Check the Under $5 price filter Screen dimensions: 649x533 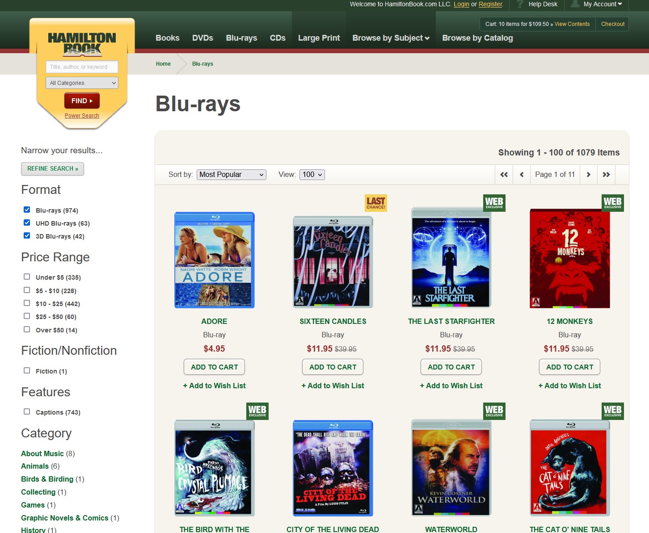pos(27,277)
